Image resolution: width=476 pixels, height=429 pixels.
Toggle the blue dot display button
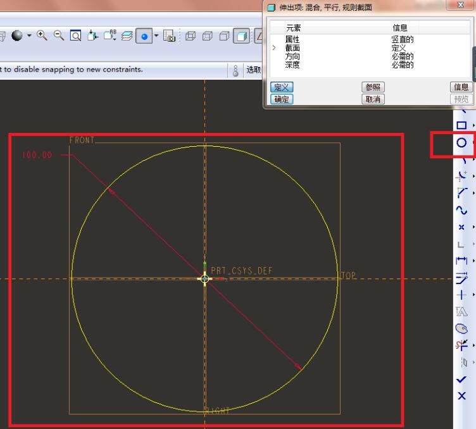[144, 37]
